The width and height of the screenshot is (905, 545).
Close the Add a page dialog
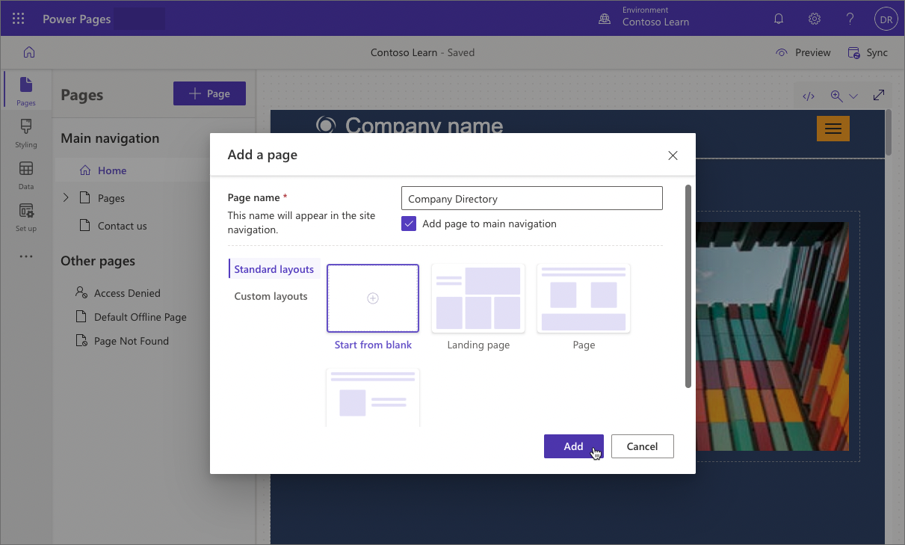[673, 156]
